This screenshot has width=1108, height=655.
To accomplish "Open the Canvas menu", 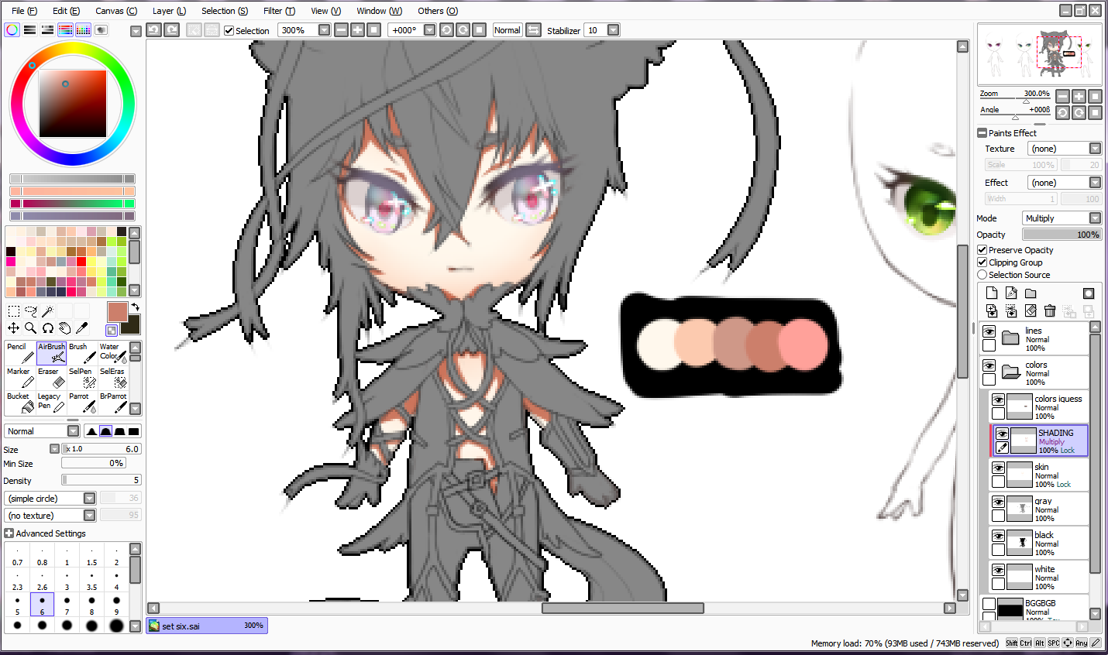I will click(x=116, y=11).
